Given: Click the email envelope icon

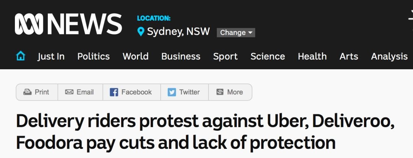Looking at the screenshot, I should coord(69,92).
